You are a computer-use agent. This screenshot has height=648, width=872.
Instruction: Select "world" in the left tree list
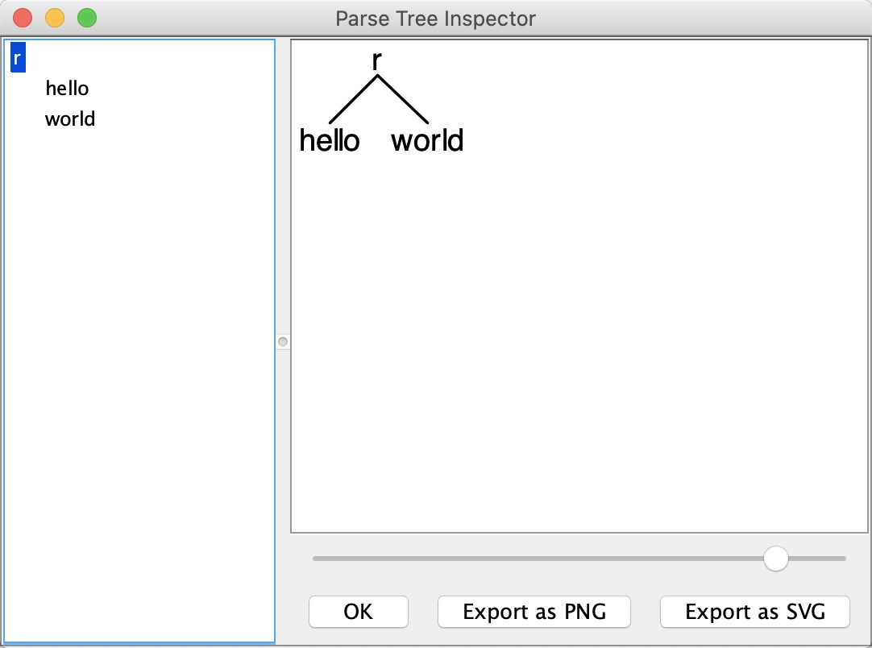click(x=70, y=119)
